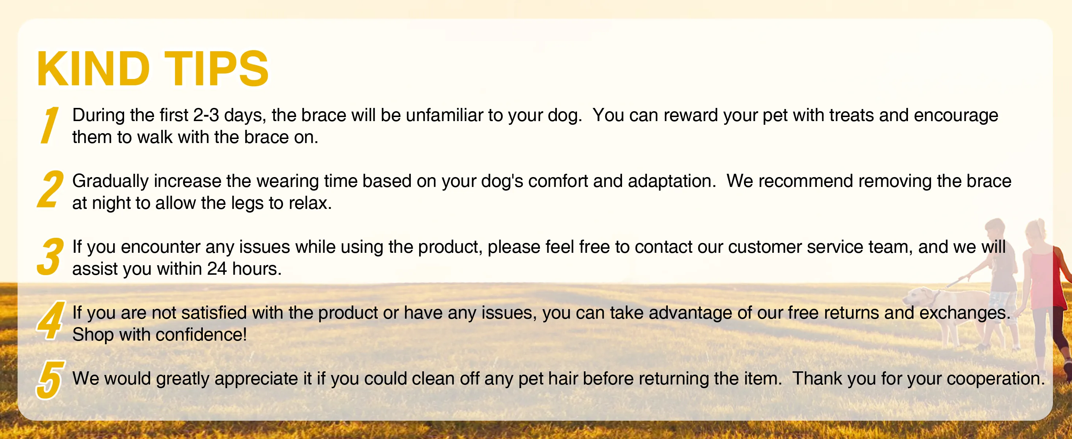Click "assist you within 24 hours." line
1072x439 pixels.
coord(177,269)
